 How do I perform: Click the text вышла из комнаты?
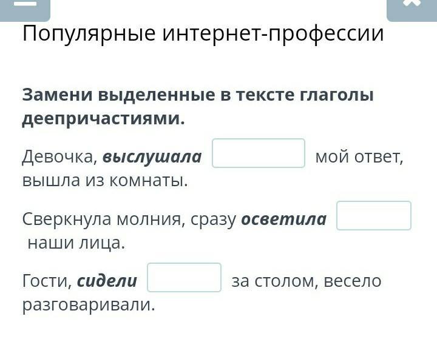(105, 181)
